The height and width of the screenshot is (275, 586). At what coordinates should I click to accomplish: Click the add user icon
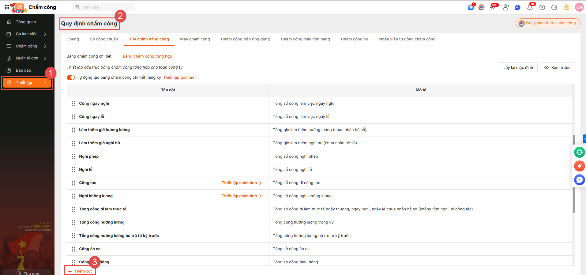tap(506, 7)
